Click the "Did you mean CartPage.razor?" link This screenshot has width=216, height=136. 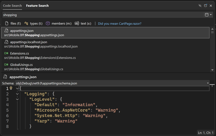tap(120, 24)
